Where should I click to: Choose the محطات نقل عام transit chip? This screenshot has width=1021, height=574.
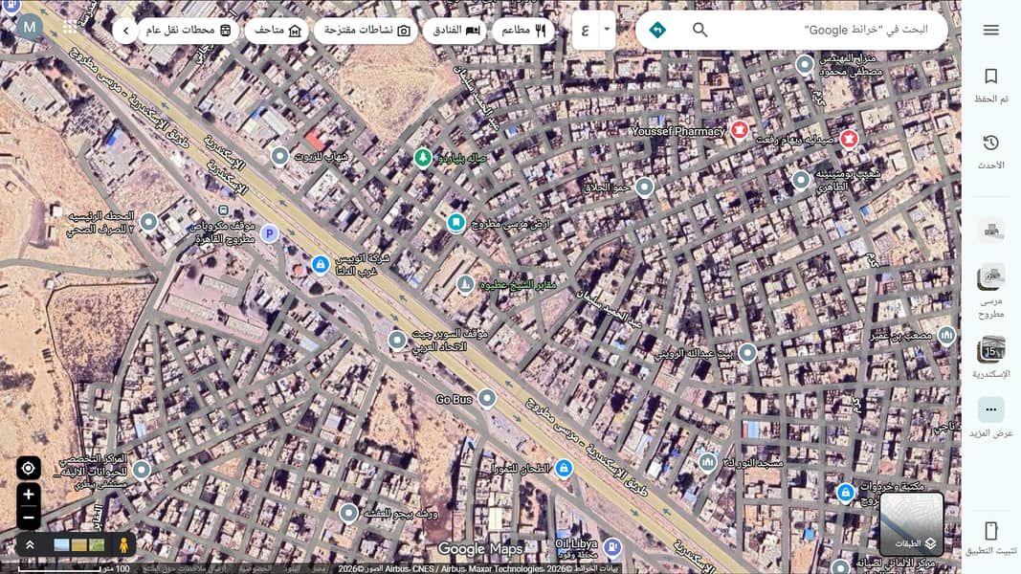click(189, 31)
